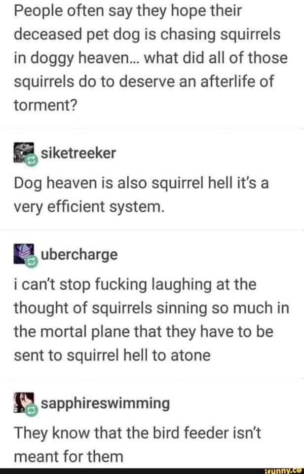The image size is (304, 474).
Task: Click 'People often say they hope their' line
Action: coord(128,11)
